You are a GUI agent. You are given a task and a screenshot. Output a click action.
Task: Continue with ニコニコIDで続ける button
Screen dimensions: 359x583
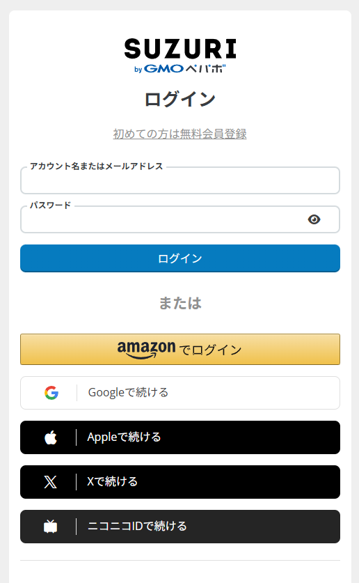pyautogui.click(x=180, y=527)
